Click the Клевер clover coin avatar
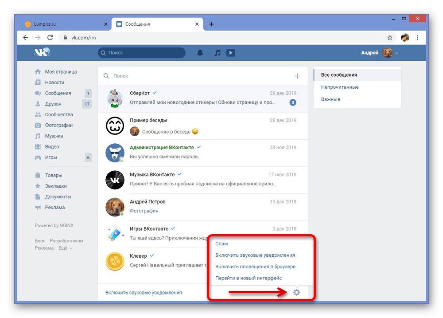 115,261
